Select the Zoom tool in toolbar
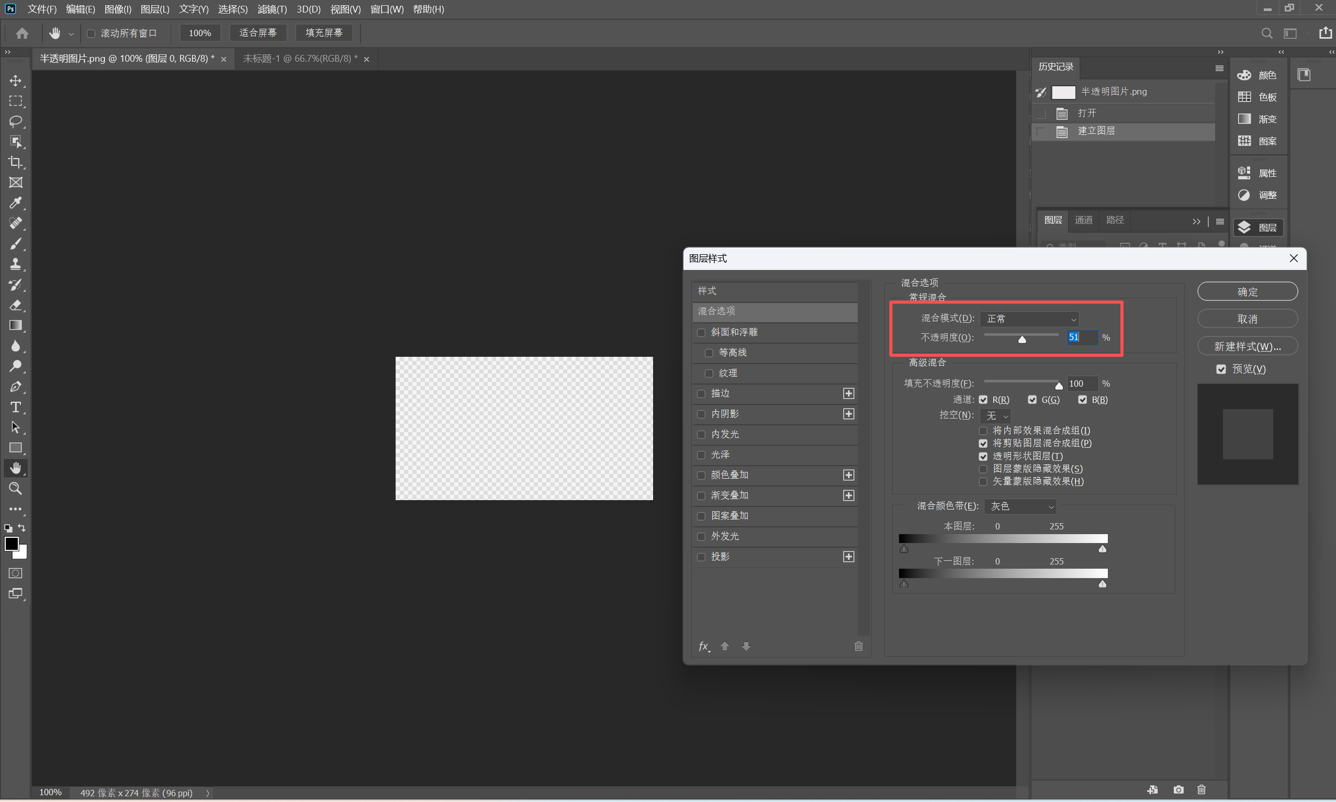The image size is (1336, 802). click(15, 489)
